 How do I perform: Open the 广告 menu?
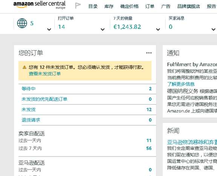pos(166,6)
